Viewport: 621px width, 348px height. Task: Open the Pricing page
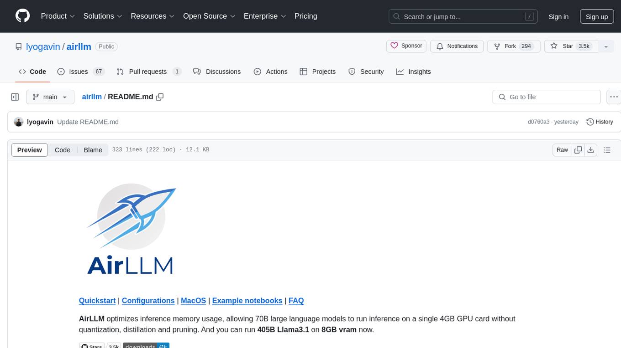(x=306, y=16)
